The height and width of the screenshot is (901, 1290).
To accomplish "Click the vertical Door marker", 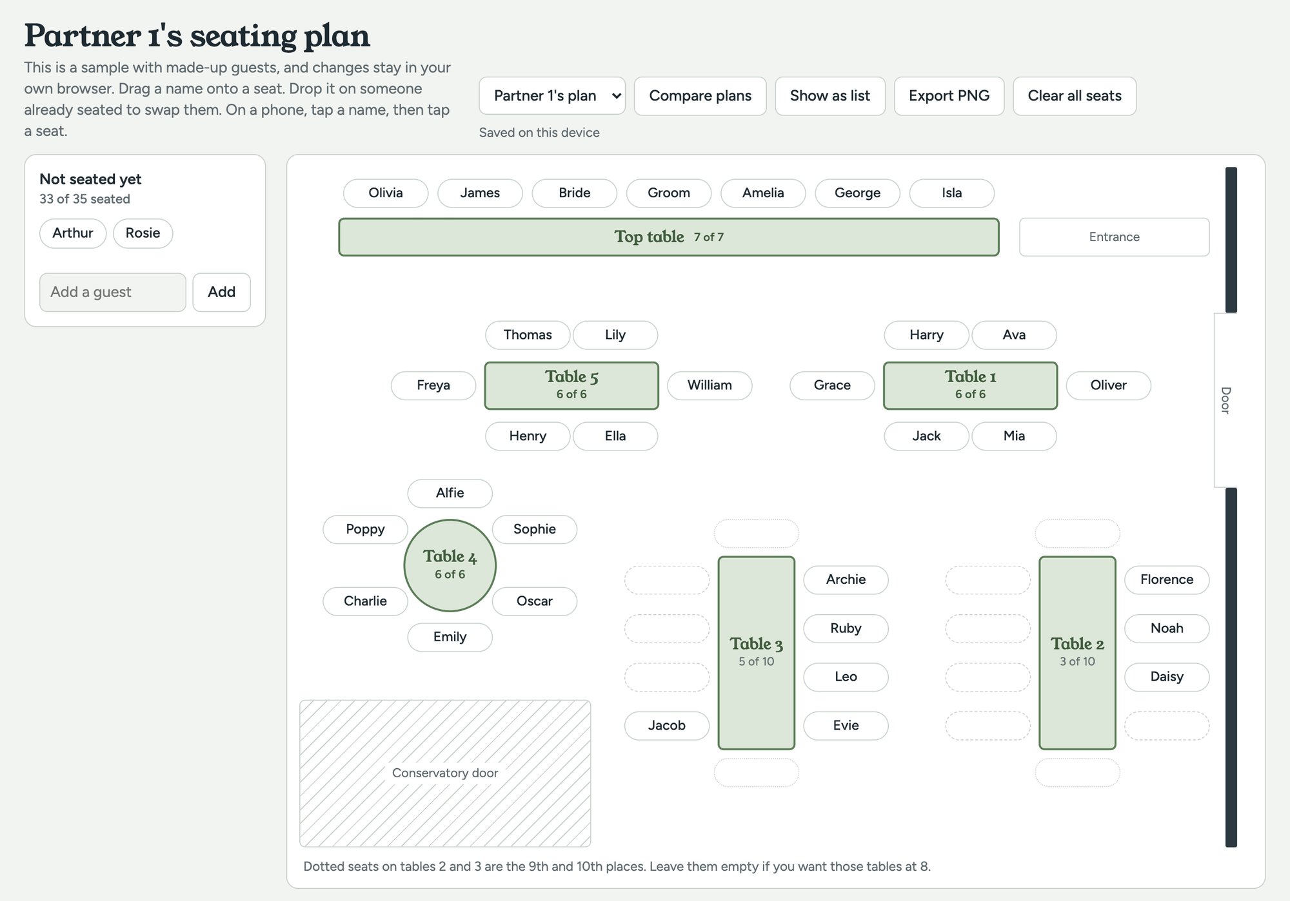I will pos(1225,400).
